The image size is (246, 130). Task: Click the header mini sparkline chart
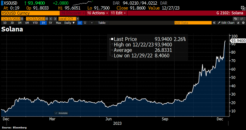pyautogui.click(x=83, y=3)
